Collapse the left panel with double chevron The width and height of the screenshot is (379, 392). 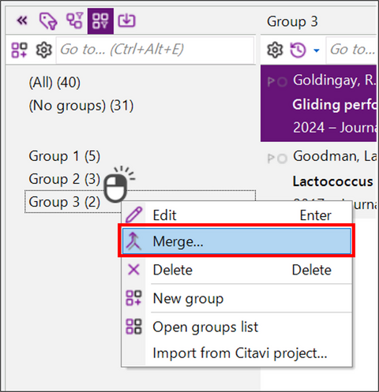[22, 21]
